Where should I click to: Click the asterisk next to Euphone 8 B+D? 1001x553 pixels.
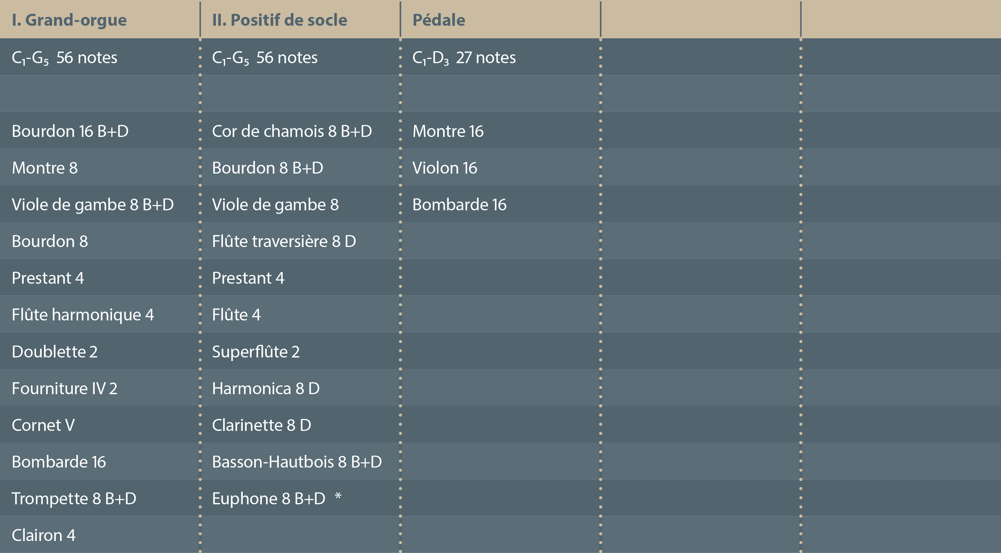click(338, 497)
